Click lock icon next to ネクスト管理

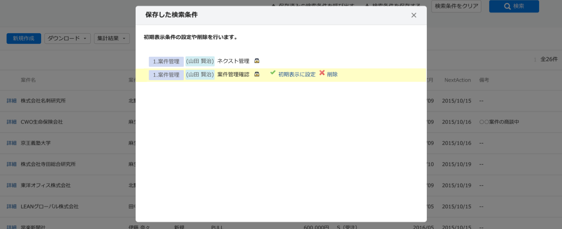(x=257, y=61)
